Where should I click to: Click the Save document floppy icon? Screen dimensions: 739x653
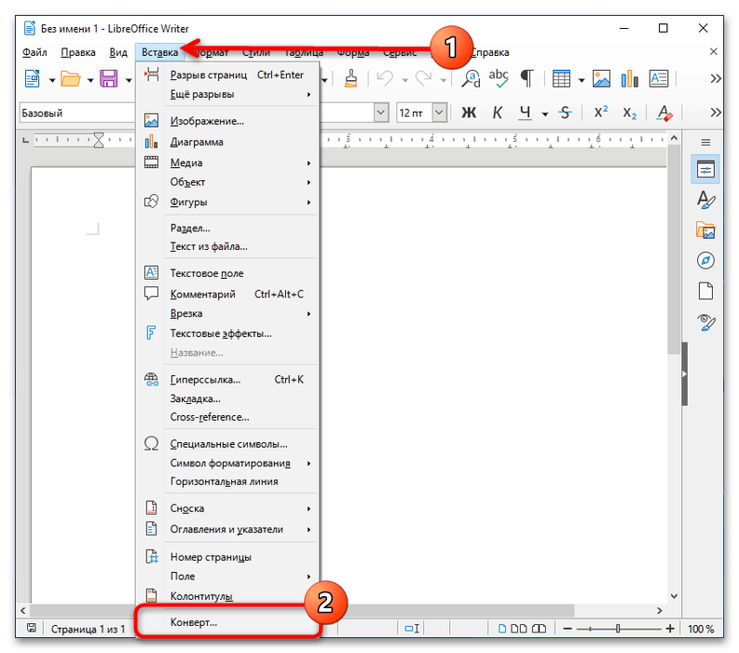click(108, 78)
